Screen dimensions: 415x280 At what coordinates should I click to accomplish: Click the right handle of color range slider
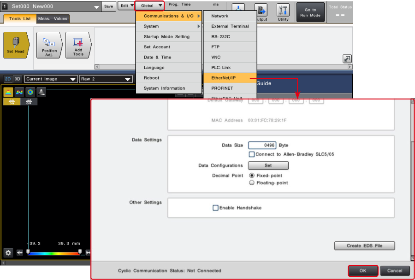pos(80,251)
